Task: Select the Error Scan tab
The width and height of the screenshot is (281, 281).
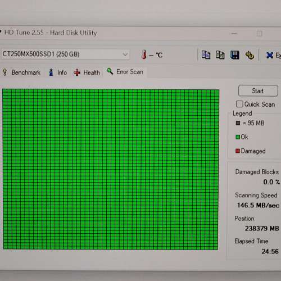Action: [125, 72]
